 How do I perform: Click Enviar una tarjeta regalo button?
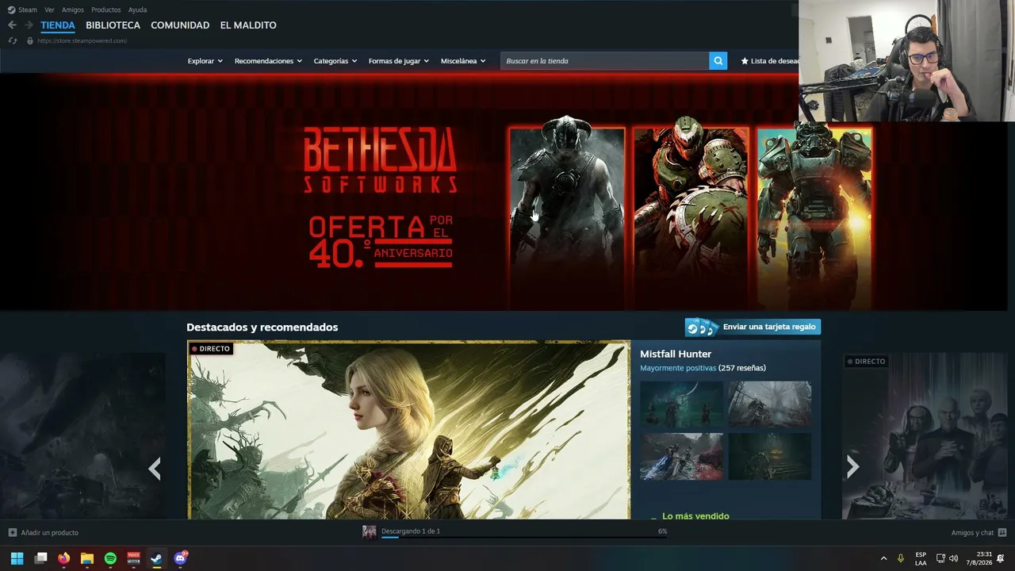tap(753, 328)
